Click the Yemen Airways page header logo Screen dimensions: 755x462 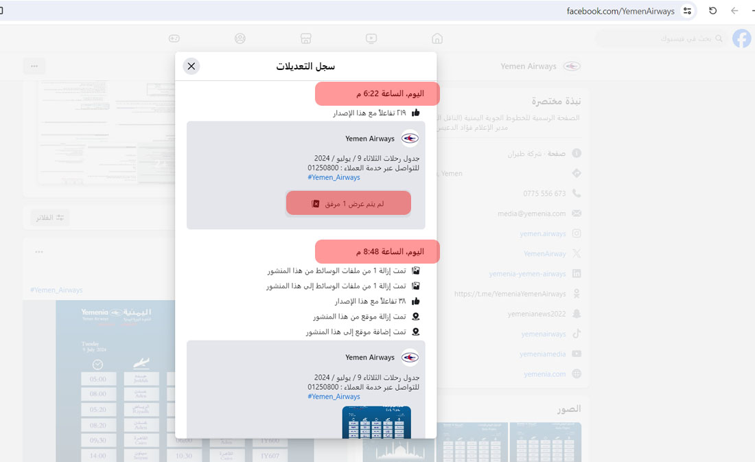pyautogui.click(x=572, y=66)
